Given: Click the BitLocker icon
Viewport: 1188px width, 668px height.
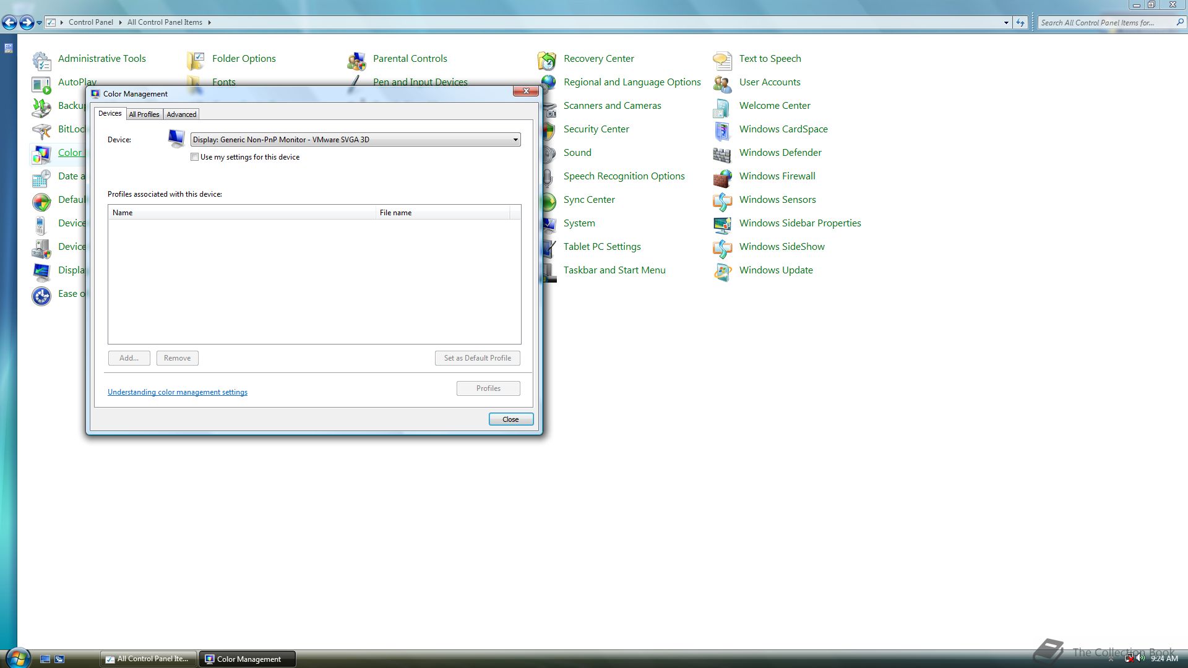Looking at the screenshot, I should click(41, 131).
